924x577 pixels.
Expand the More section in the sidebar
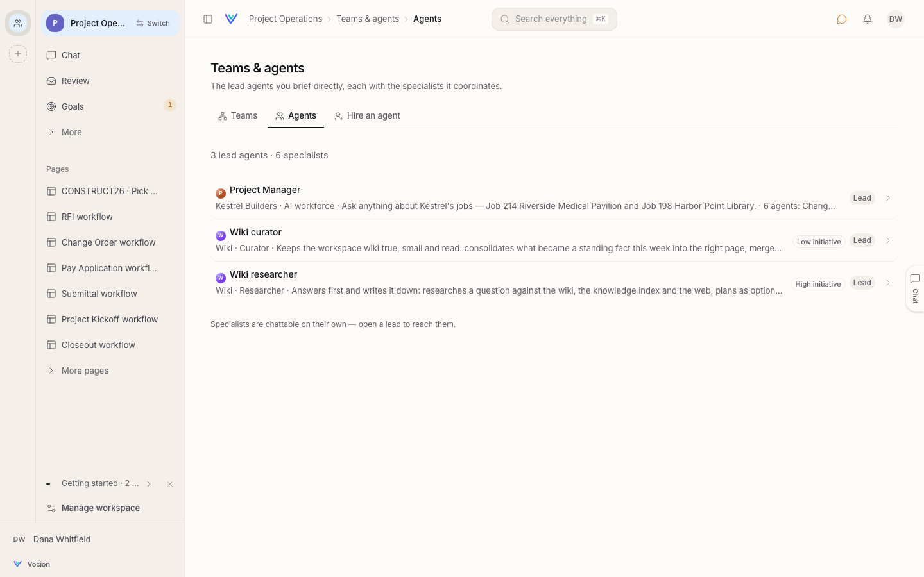[x=110, y=132]
